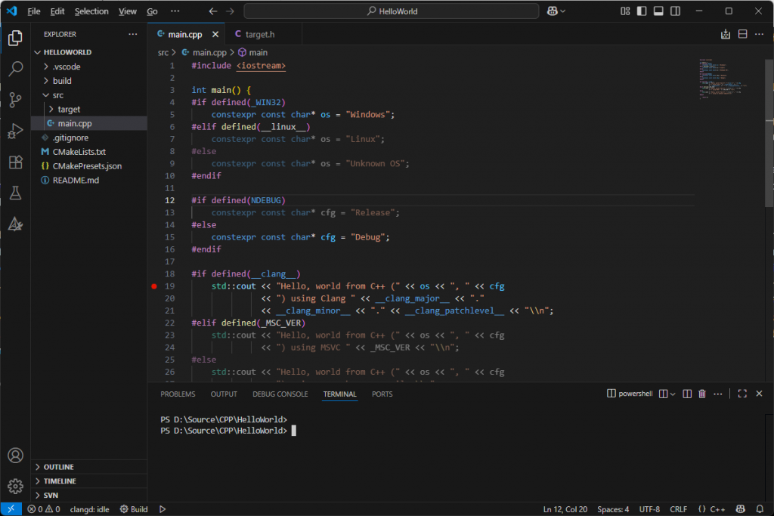The width and height of the screenshot is (774, 516).
Task: Click the CRLF line ending indicator
Action: 678,509
